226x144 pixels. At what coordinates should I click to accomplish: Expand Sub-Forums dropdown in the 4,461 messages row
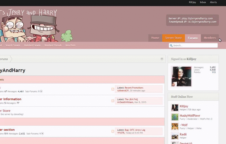(x=41, y=91)
